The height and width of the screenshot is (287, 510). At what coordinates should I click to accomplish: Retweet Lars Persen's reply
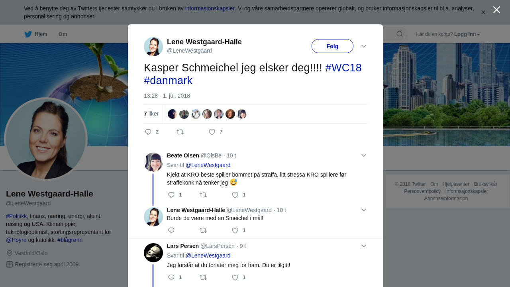click(x=203, y=277)
